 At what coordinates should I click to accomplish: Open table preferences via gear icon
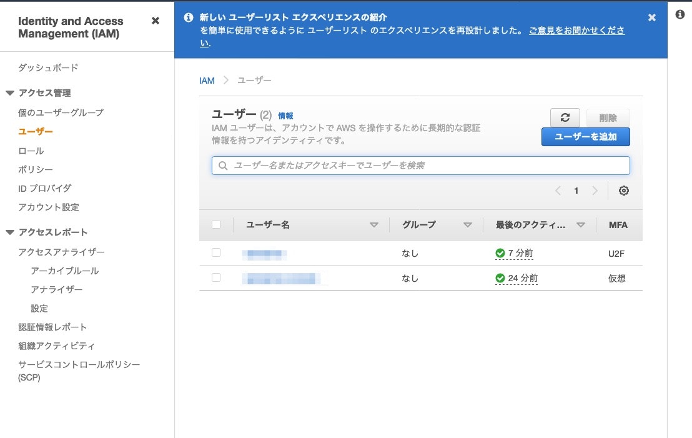[623, 191]
